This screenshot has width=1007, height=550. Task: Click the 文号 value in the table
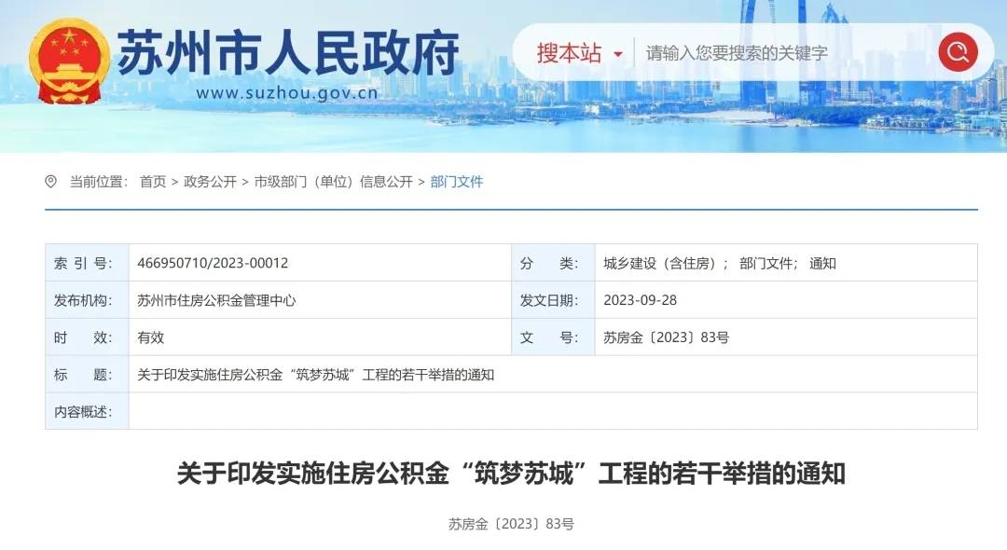pyautogui.click(x=666, y=337)
